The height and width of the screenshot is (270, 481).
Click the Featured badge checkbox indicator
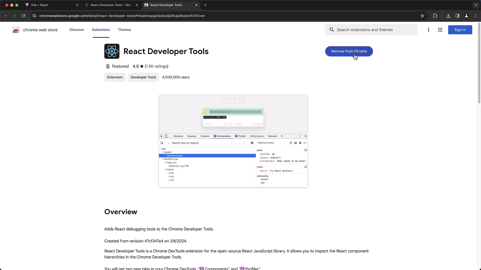[x=107, y=66]
